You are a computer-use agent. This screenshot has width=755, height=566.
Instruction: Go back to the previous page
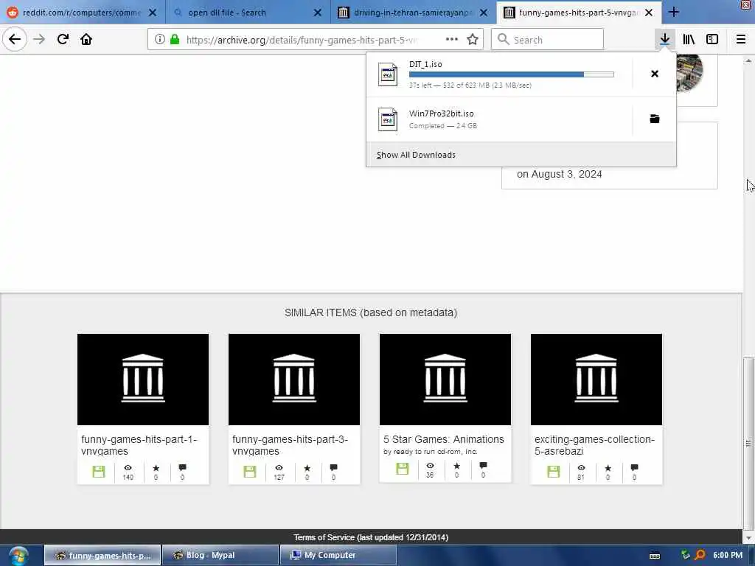coord(15,39)
